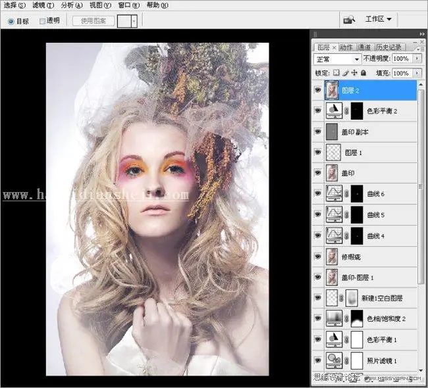Screen dimensions: 428x388
Task: Click the 图层 1 transparent thumbnail
Action: click(333, 153)
